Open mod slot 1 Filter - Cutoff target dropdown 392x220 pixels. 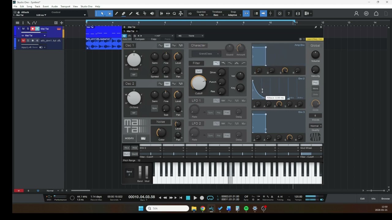tap(150, 157)
